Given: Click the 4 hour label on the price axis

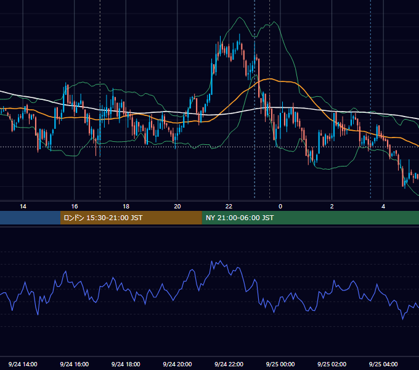Looking at the screenshot, I should click(x=383, y=207).
